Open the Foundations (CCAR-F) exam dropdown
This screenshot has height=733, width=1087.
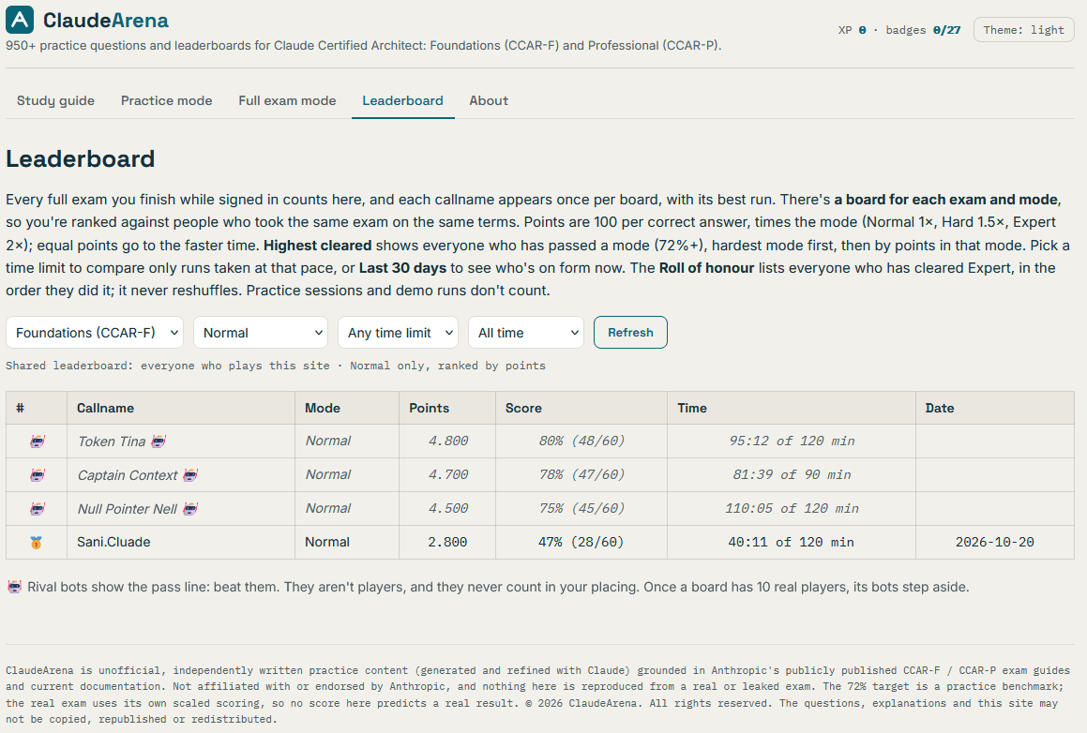[95, 333]
